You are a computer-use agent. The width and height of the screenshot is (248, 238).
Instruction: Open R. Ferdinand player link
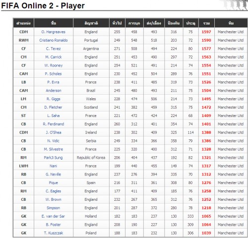pos(54,124)
